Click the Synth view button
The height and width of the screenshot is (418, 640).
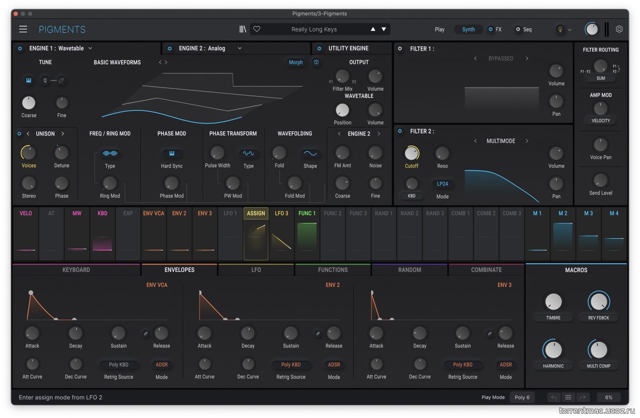coord(468,29)
